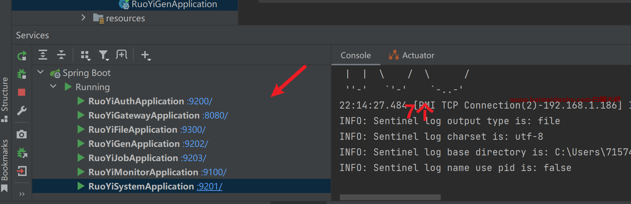Viewport: 631px width, 204px height.
Task: Open the :9100/ port link
Action: coord(213,172)
